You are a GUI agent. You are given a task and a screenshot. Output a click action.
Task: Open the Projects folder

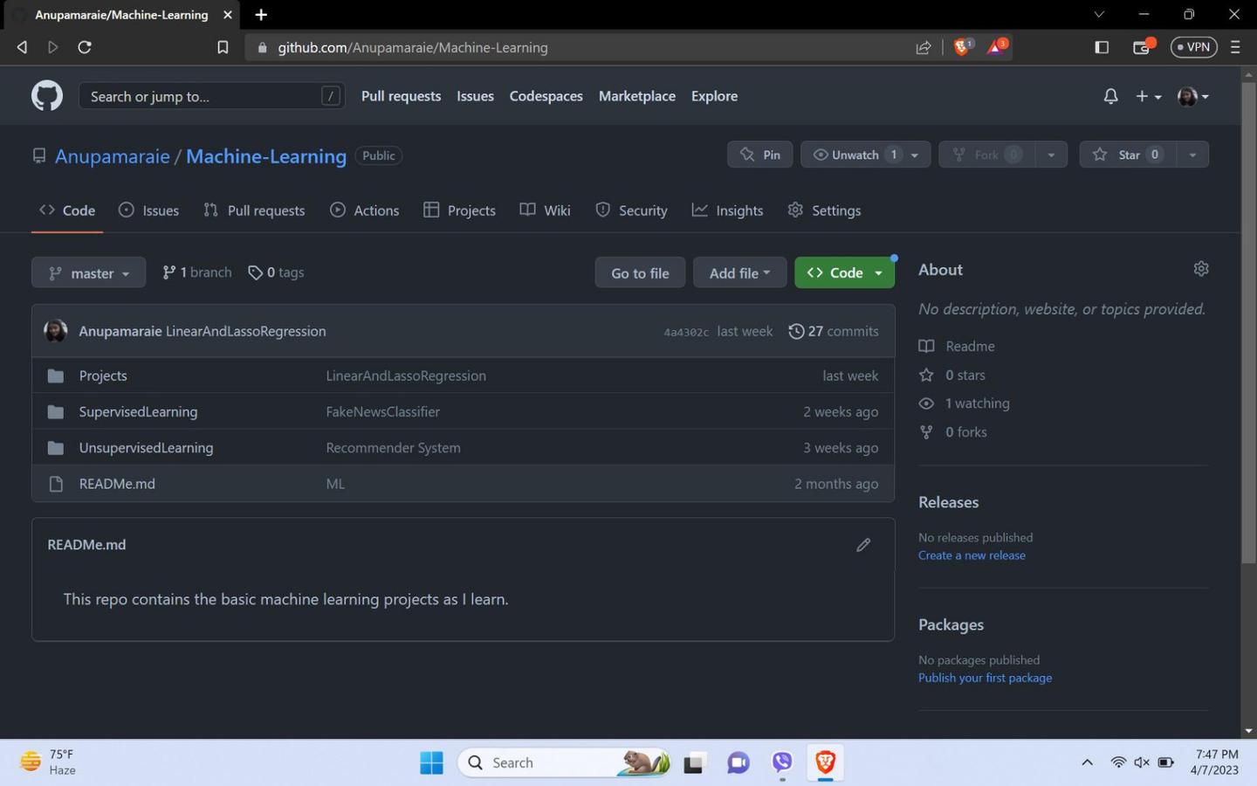point(103,376)
